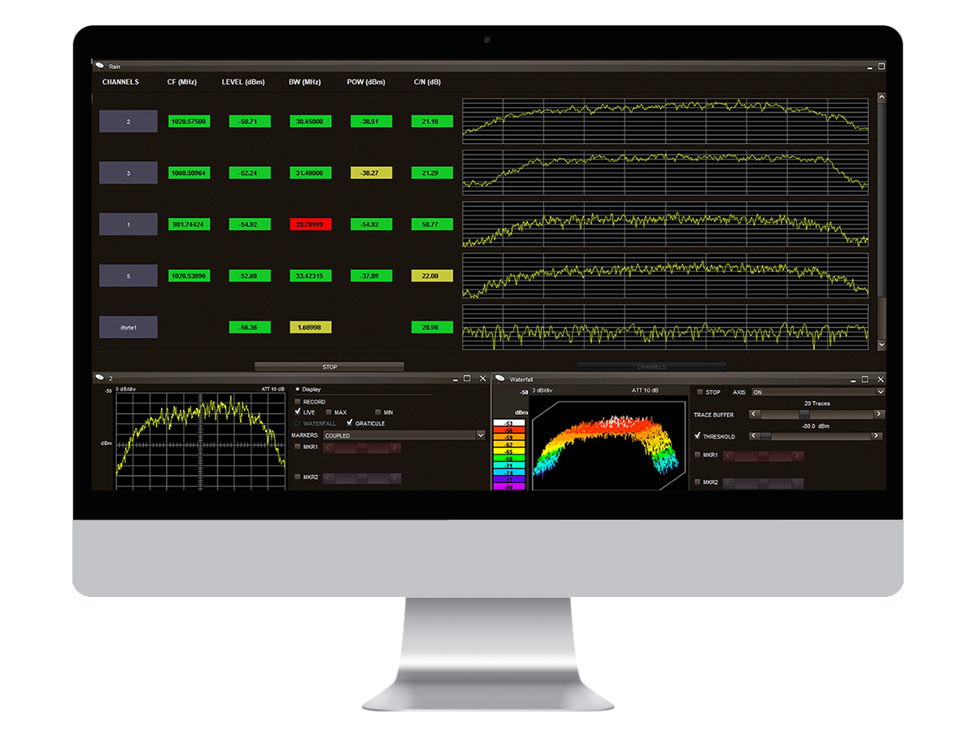
Task: Click the dish icon in Waterfall title bar
Action: click(500, 379)
